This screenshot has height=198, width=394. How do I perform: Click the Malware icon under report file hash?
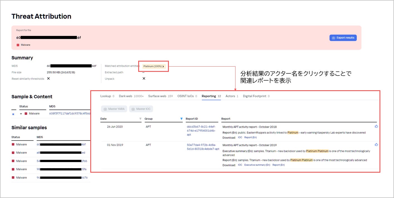[18, 45]
